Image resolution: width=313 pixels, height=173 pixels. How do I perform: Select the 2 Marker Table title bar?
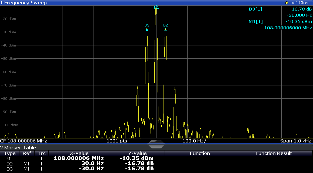18,148
